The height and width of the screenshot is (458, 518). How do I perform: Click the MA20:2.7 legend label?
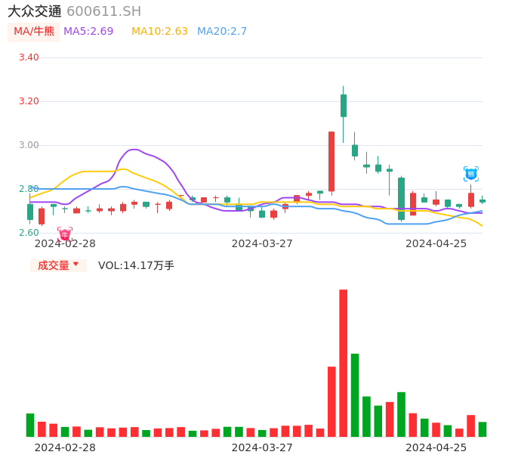(222, 32)
